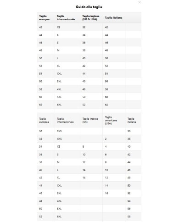
Task: Select the 'Taglia europea' header in first table
Action: 44,18
